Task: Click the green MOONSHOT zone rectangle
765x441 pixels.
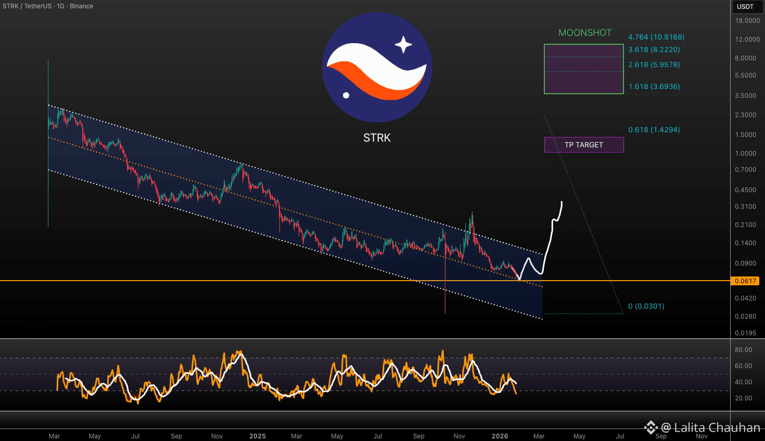Action: pyautogui.click(x=583, y=69)
